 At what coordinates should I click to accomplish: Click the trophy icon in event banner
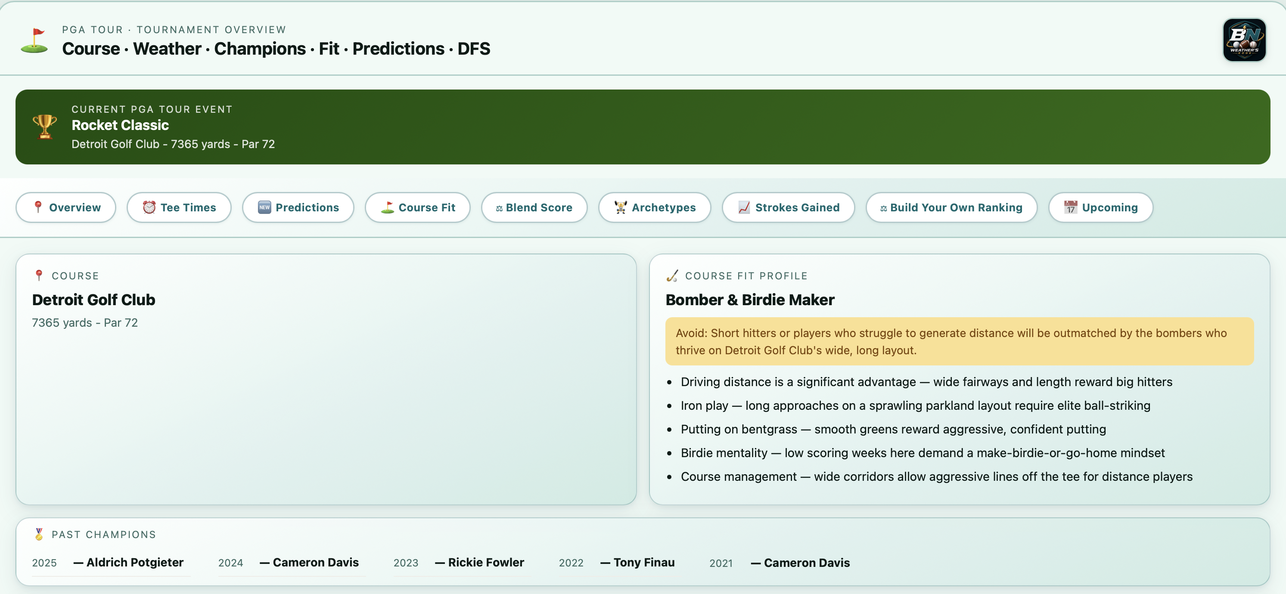tap(45, 127)
